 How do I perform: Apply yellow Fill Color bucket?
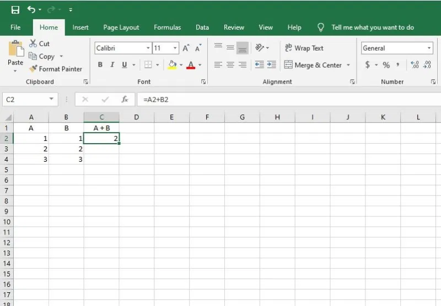click(172, 65)
